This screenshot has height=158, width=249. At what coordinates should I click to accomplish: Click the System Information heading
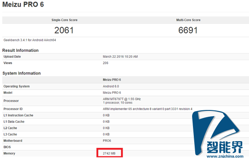click(x=21, y=73)
